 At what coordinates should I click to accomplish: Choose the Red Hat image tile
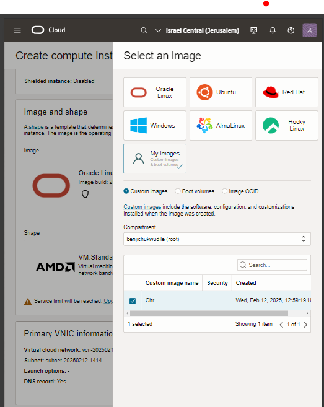287,92
